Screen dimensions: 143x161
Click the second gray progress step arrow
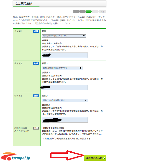click(x=82, y=12)
